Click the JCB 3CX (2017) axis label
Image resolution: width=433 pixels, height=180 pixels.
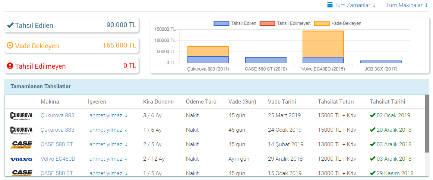[381, 69]
